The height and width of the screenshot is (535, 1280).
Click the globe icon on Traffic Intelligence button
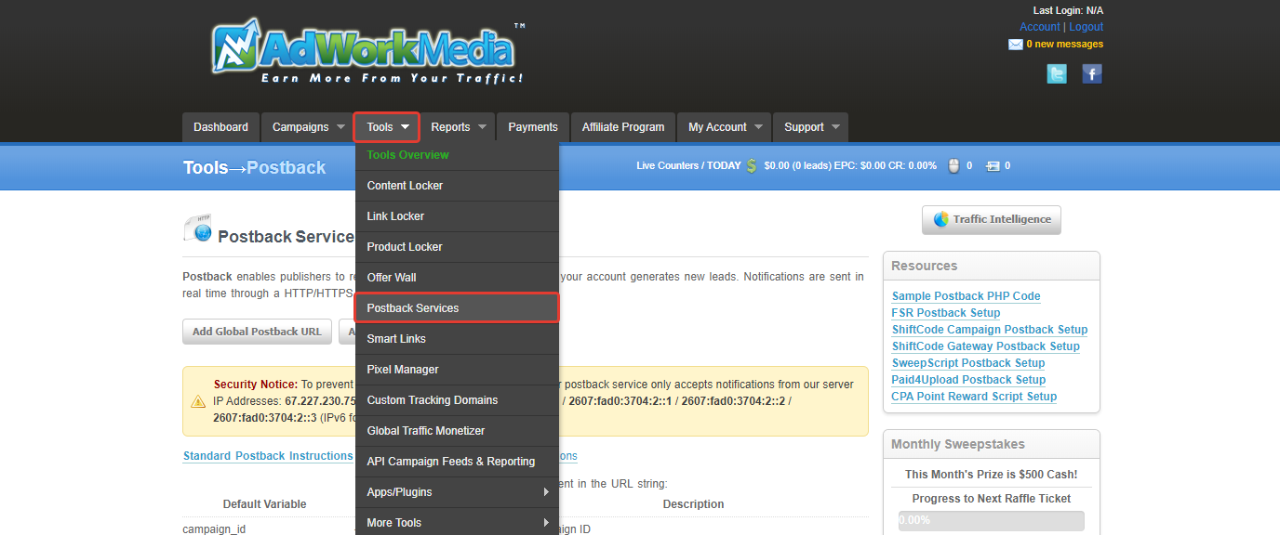coord(939,220)
